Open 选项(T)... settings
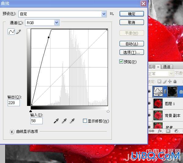The image size is (183, 163). pos(132,52)
